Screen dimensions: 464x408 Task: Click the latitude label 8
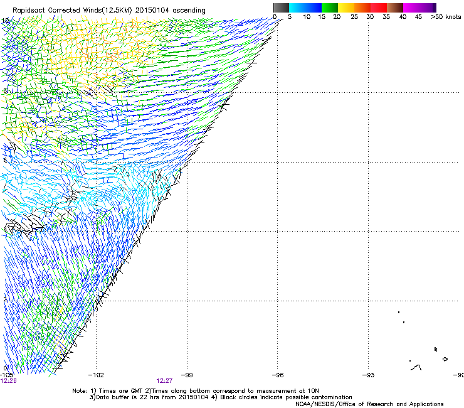pyautogui.click(x=5, y=90)
